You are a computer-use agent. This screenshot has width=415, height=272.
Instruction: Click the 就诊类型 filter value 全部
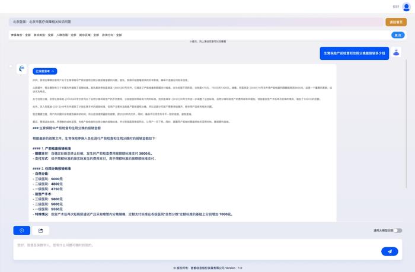(x=50, y=35)
